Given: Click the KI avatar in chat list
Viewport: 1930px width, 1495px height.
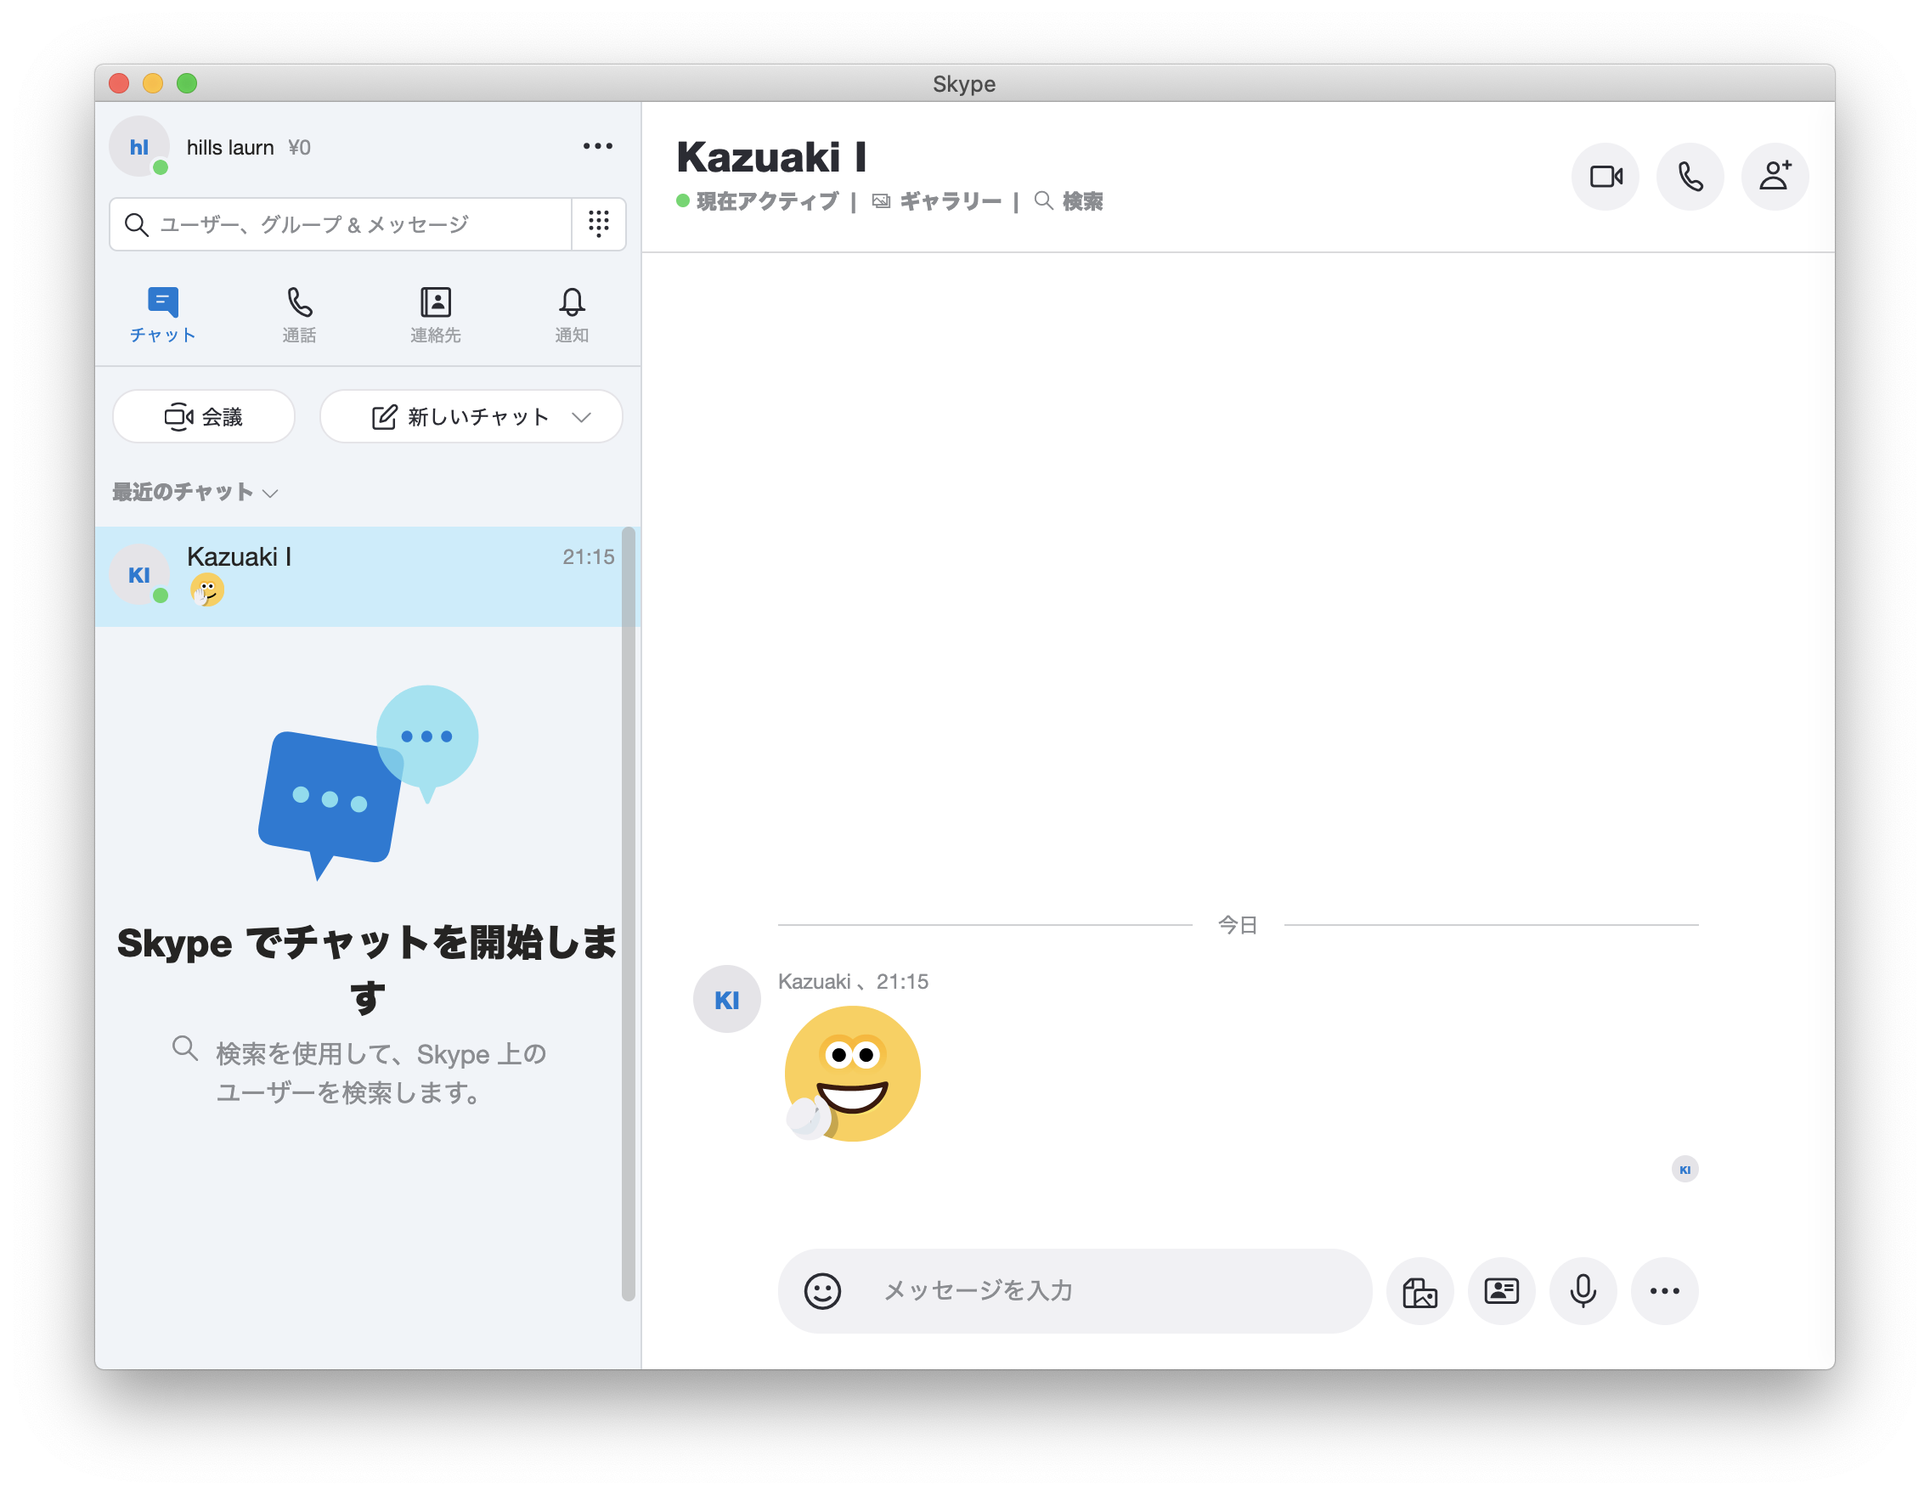Looking at the screenshot, I should tap(139, 574).
